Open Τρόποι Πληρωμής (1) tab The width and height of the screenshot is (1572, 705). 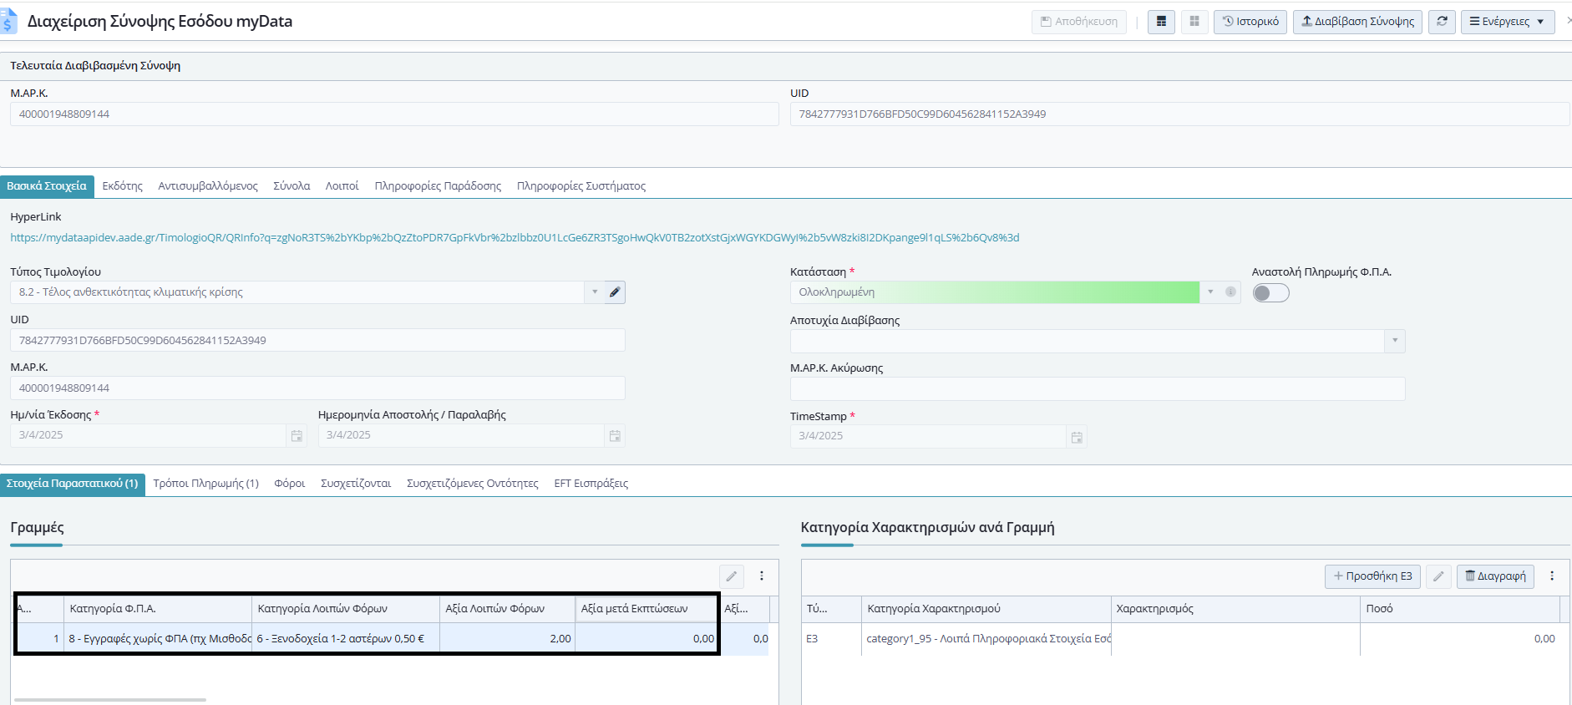coord(206,484)
